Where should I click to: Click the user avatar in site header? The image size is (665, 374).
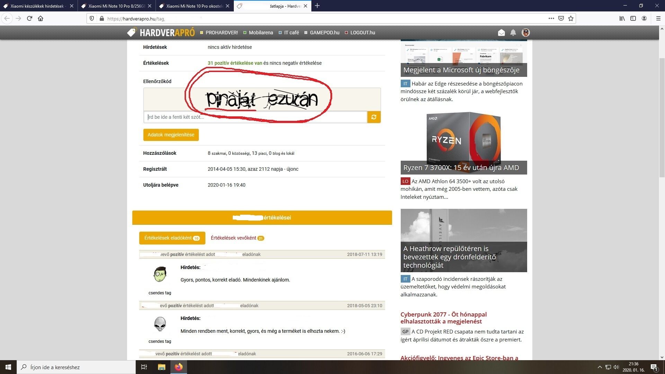tap(525, 33)
